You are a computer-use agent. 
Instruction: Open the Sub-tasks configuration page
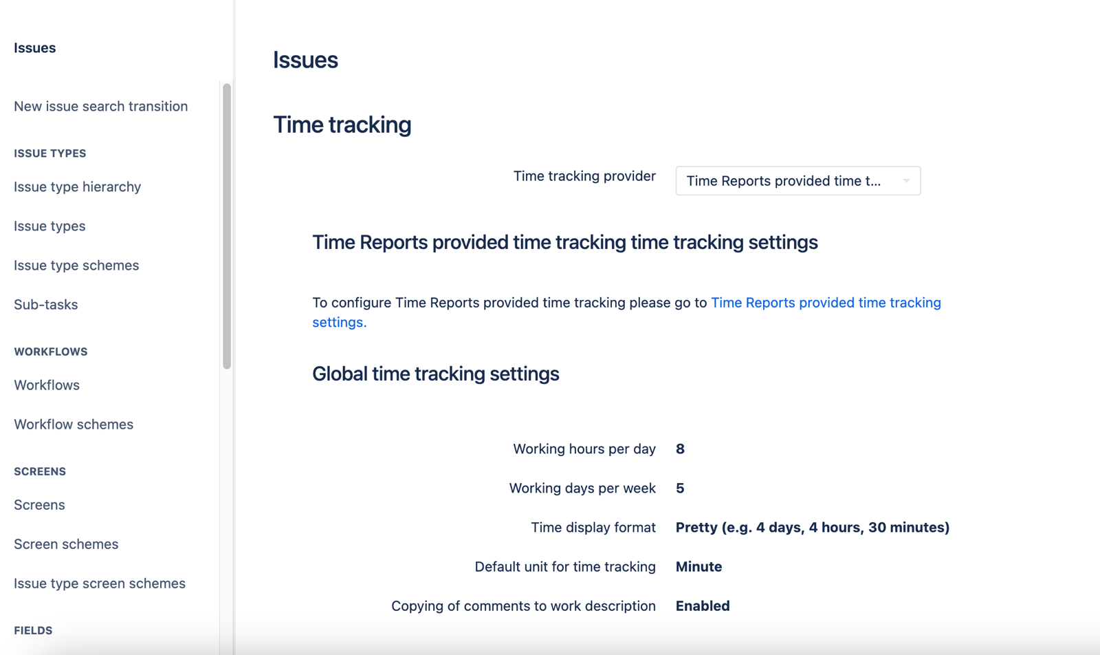point(45,304)
